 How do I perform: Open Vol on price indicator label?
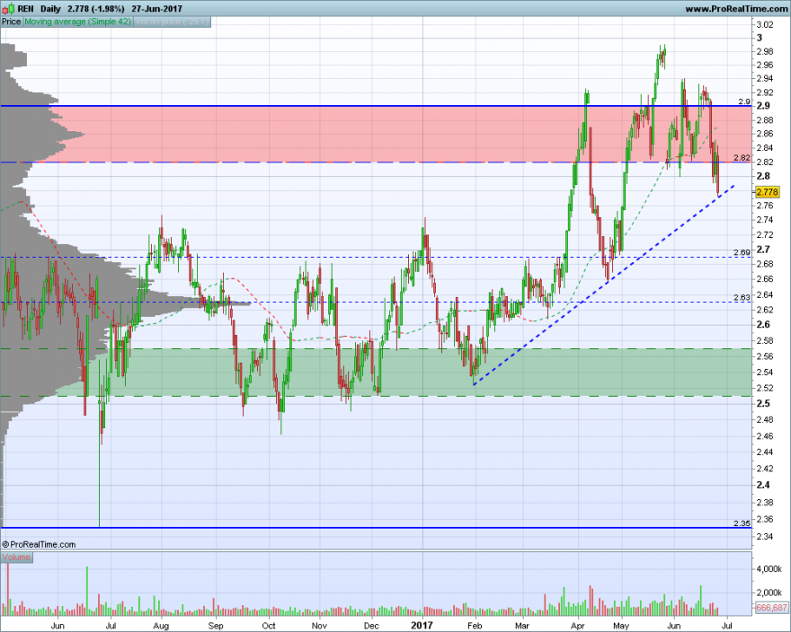(172, 22)
